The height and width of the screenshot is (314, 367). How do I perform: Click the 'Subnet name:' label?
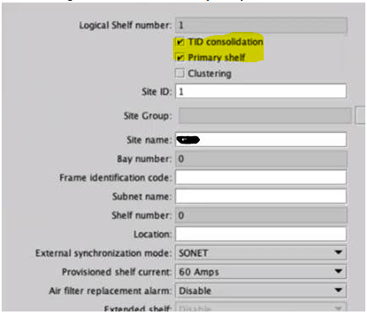click(142, 196)
